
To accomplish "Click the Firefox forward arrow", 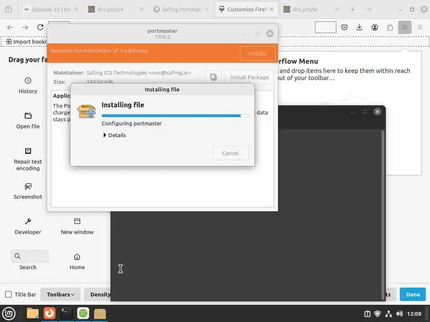I will pyautogui.click(x=25, y=27).
